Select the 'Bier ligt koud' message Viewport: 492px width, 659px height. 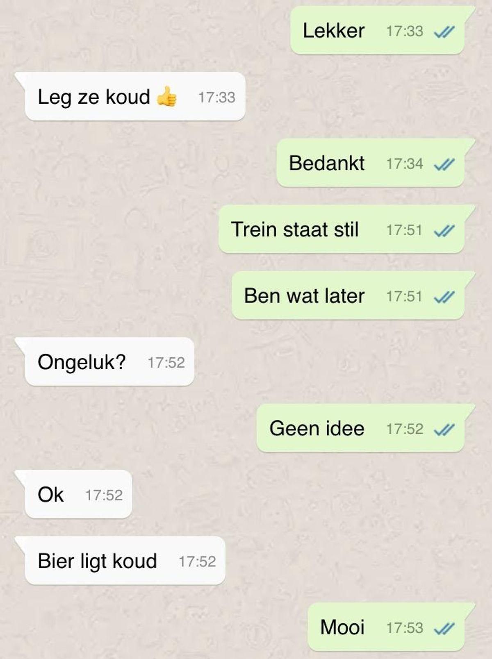point(125,561)
